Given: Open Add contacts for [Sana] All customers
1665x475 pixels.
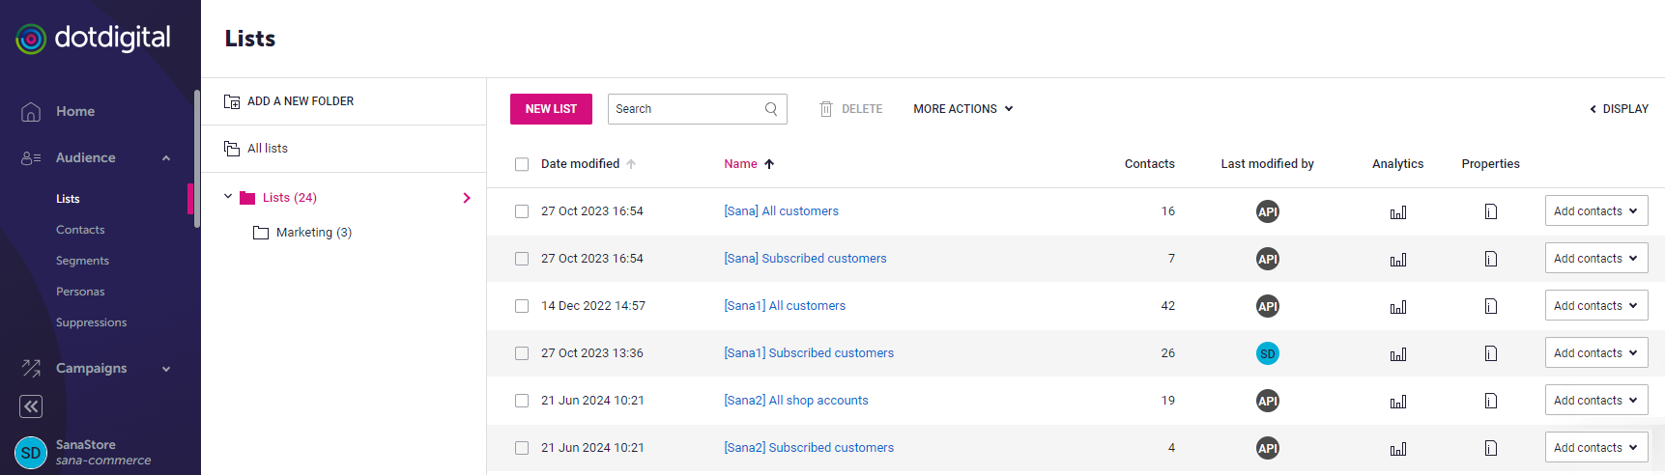Looking at the screenshot, I should click(1596, 211).
